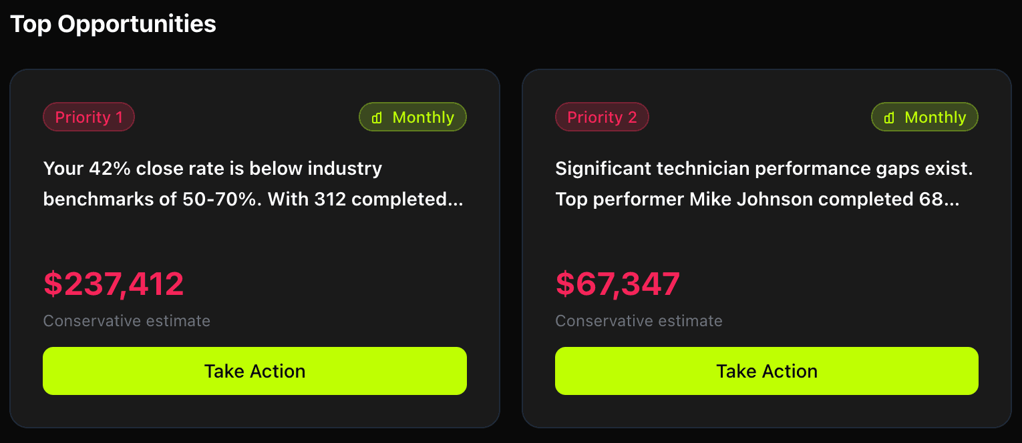Click the bar chart icon on Priority 2 card
Viewport: 1022px width, 443px height.
(x=890, y=117)
